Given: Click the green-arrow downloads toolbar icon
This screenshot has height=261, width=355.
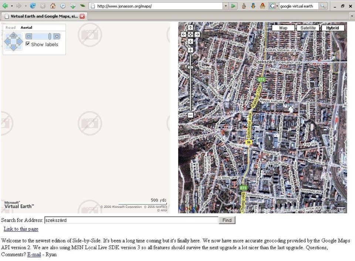Looking at the screenshot, I should pos(73,6).
